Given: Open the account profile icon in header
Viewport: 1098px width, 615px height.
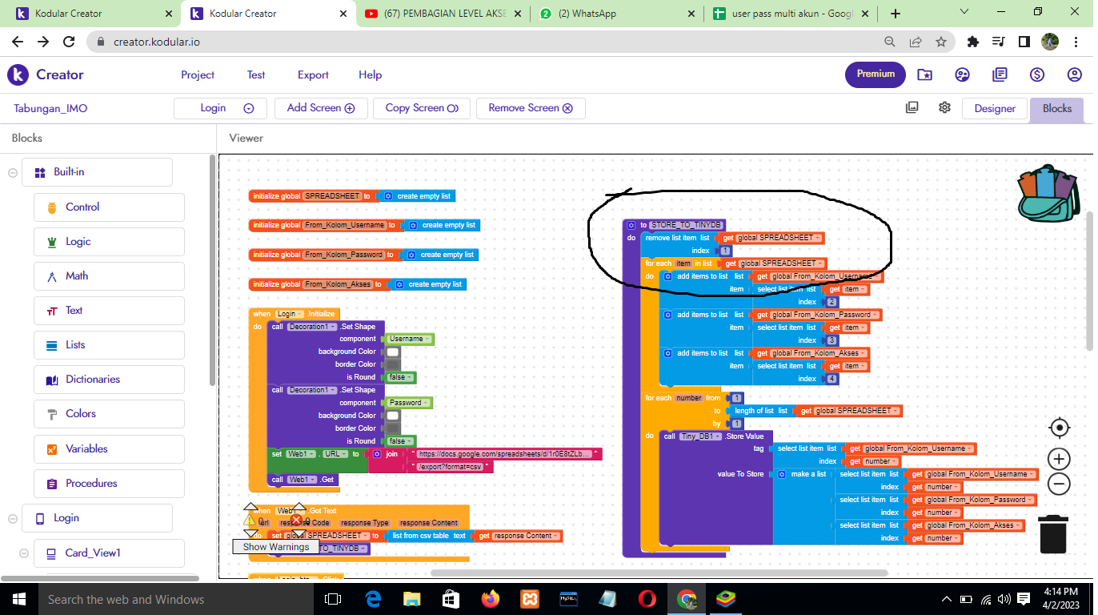Looking at the screenshot, I should 1075,74.
